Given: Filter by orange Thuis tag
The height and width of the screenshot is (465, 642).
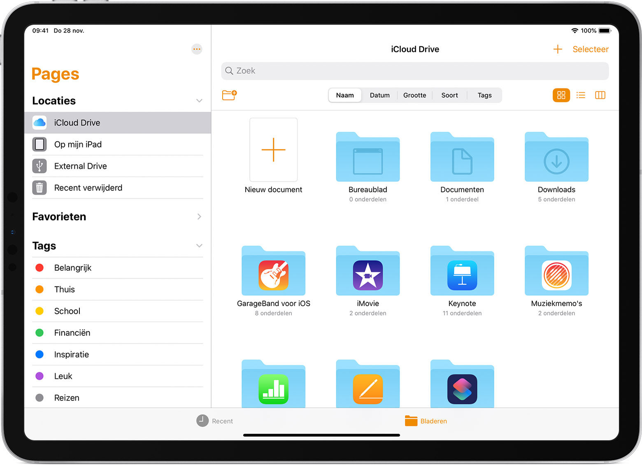Looking at the screenshot, I should 118,290.
